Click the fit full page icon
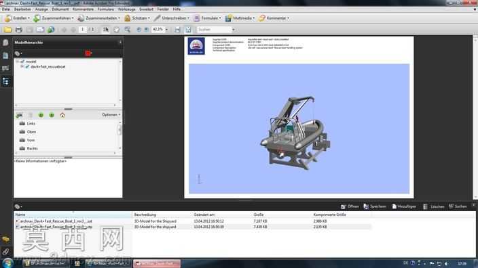 pyautogui.click(x=188, y=30)
